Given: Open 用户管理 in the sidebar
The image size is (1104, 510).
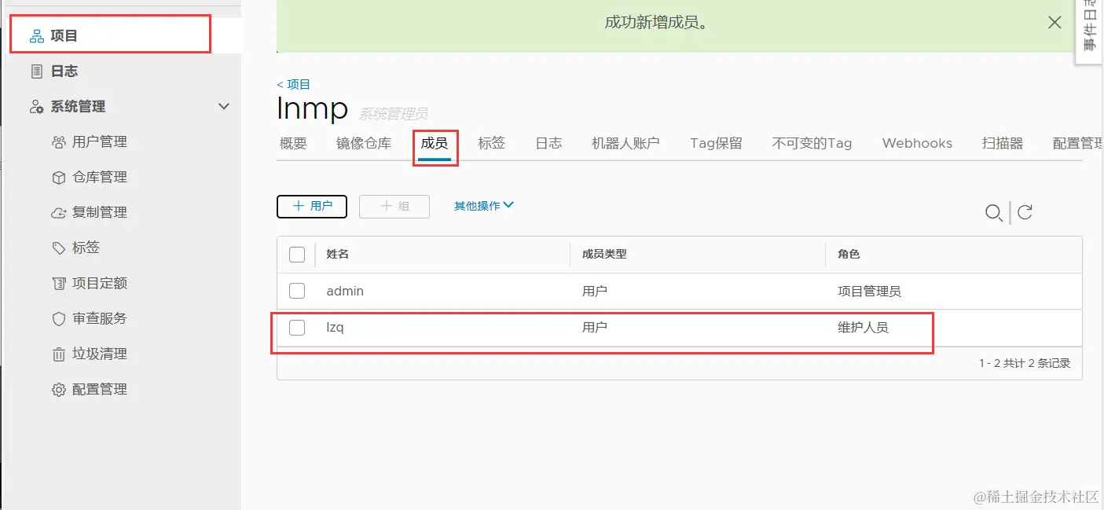Looking at the screenshot, I should (99, 142).
